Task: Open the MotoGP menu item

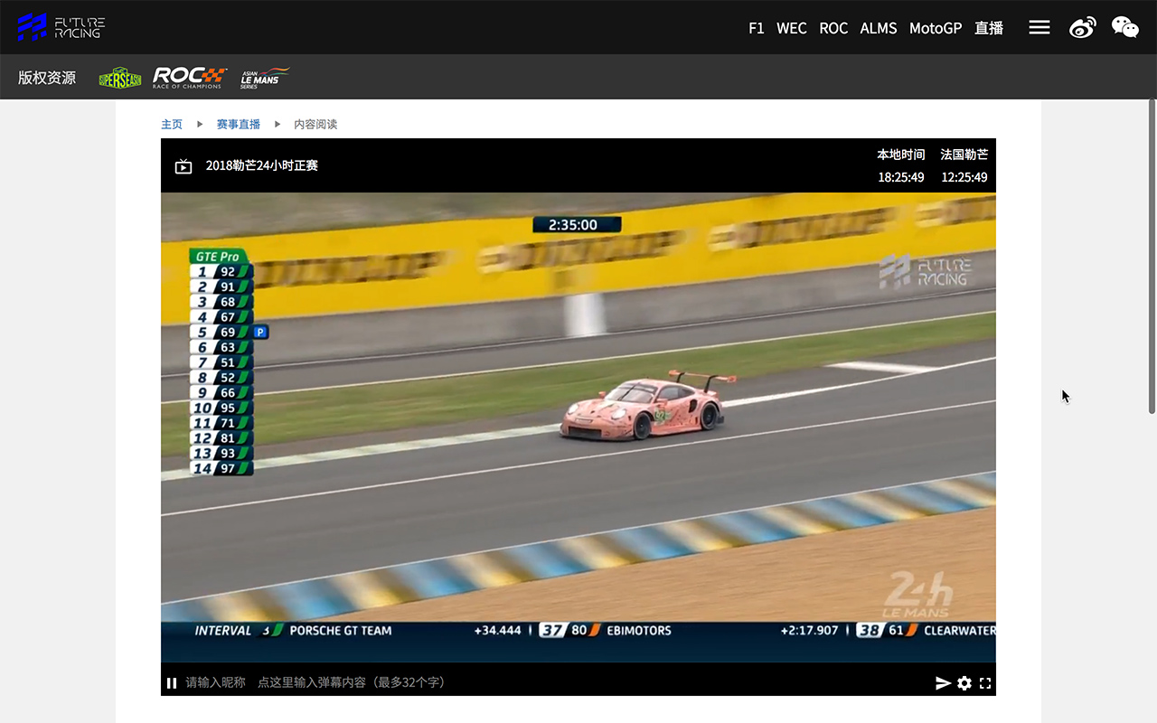Action: [x=936, y=28]
